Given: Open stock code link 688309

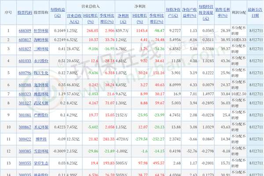Looking at the screenshot, I should coord(25,31).
